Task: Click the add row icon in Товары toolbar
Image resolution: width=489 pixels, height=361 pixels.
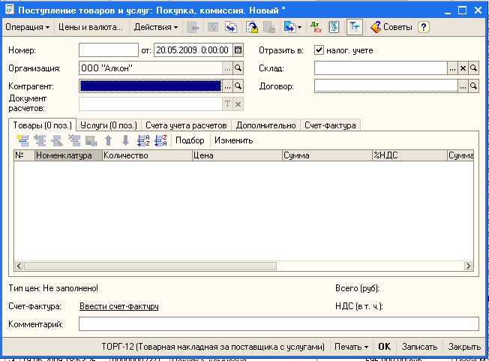Action: pos(22,140)
